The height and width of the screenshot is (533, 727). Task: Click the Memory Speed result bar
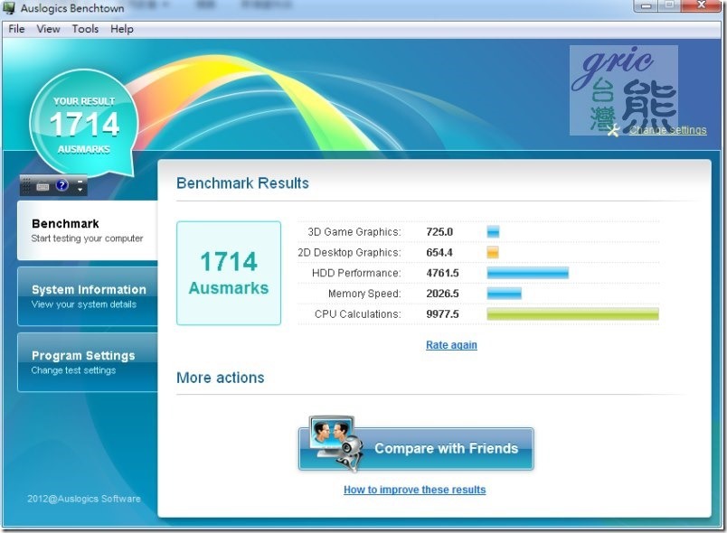(x=504, y=293)
